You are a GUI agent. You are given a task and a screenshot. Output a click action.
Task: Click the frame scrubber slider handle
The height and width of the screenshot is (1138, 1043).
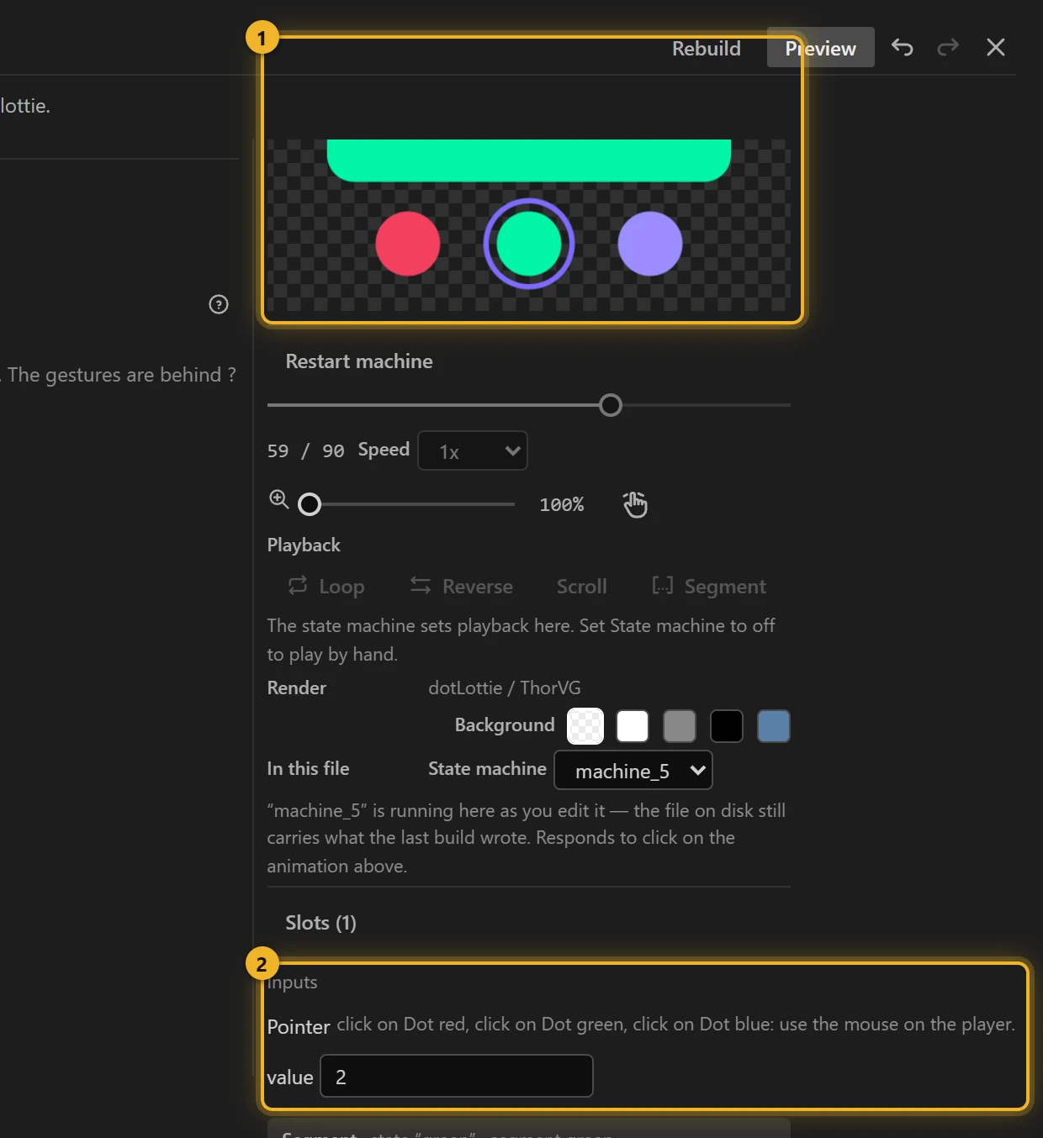611,405
